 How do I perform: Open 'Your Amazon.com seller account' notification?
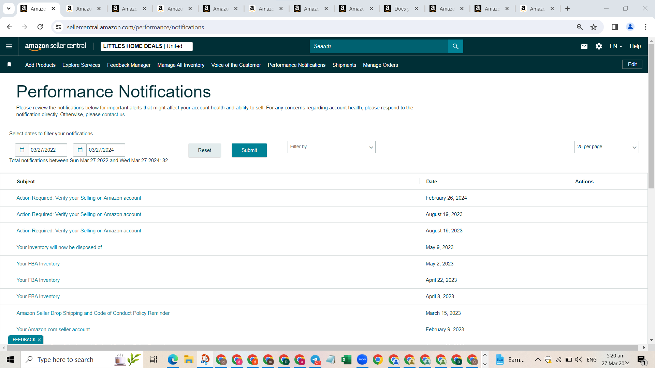coord(53,329)
